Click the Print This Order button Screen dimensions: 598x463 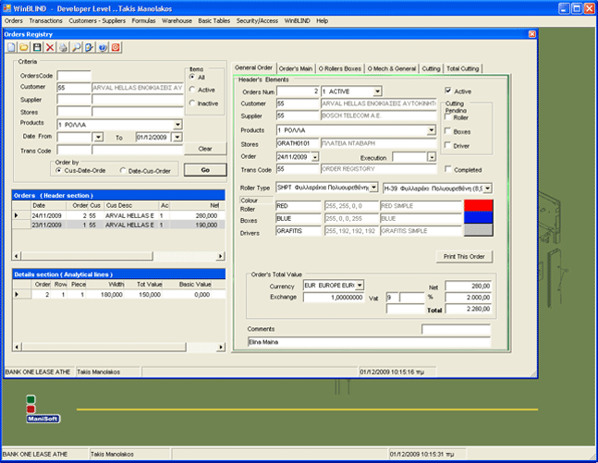pos(464,257)
